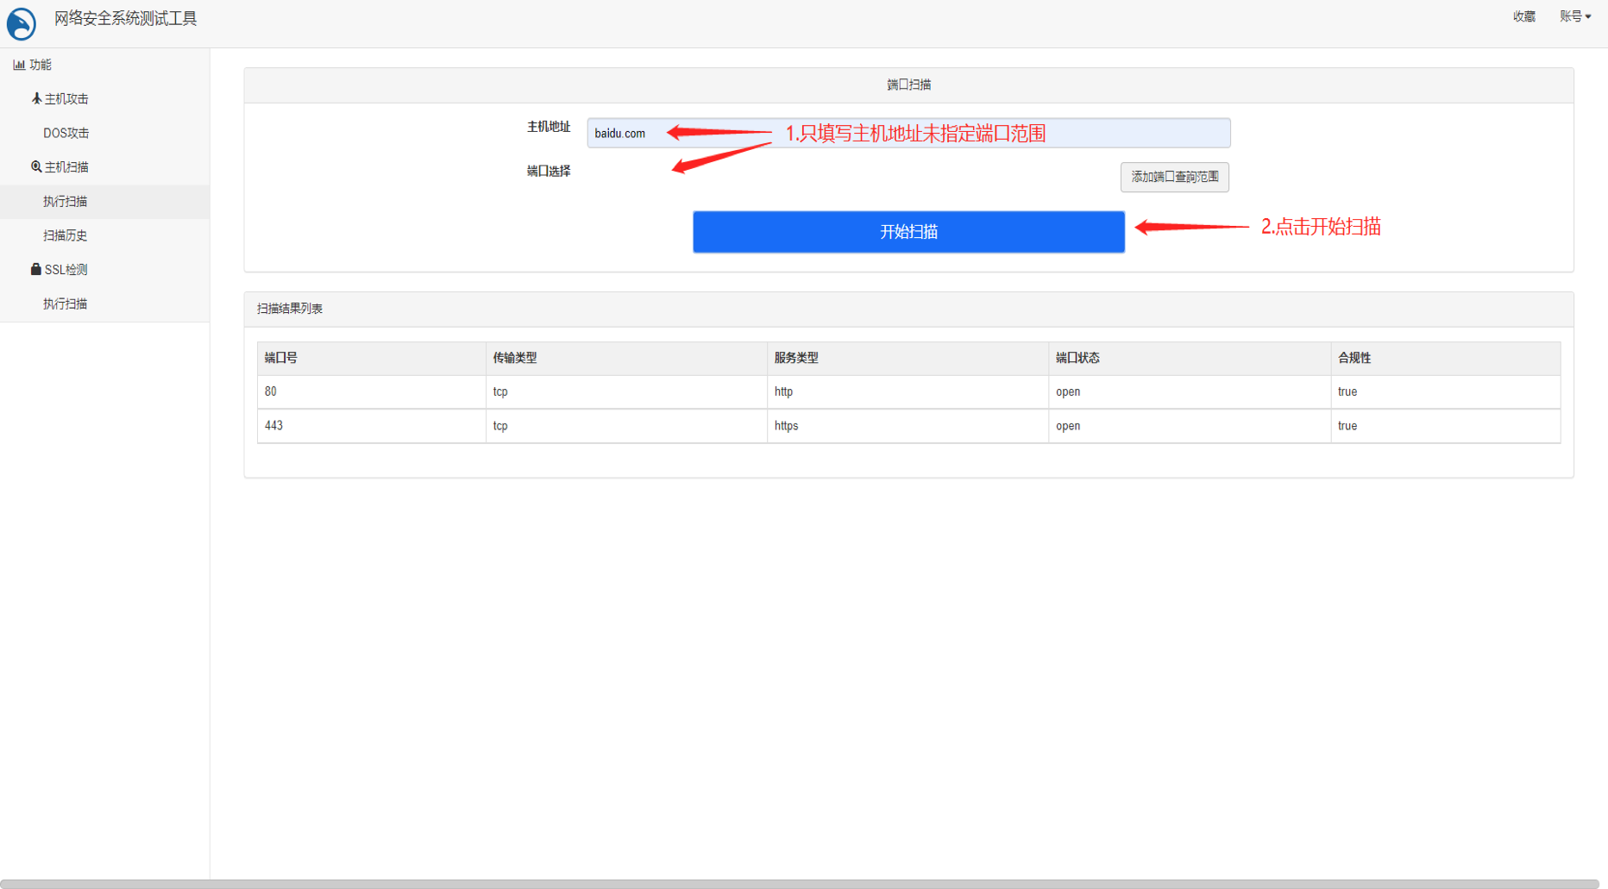
Task: Open the 账号 account dropdown
Action: pos(1574,16)
